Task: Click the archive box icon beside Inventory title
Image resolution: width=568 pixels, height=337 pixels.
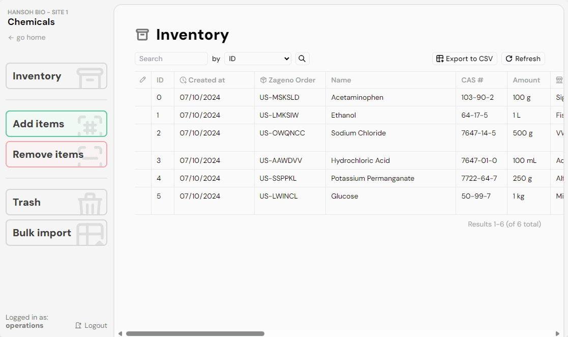Action: (142, 35)
